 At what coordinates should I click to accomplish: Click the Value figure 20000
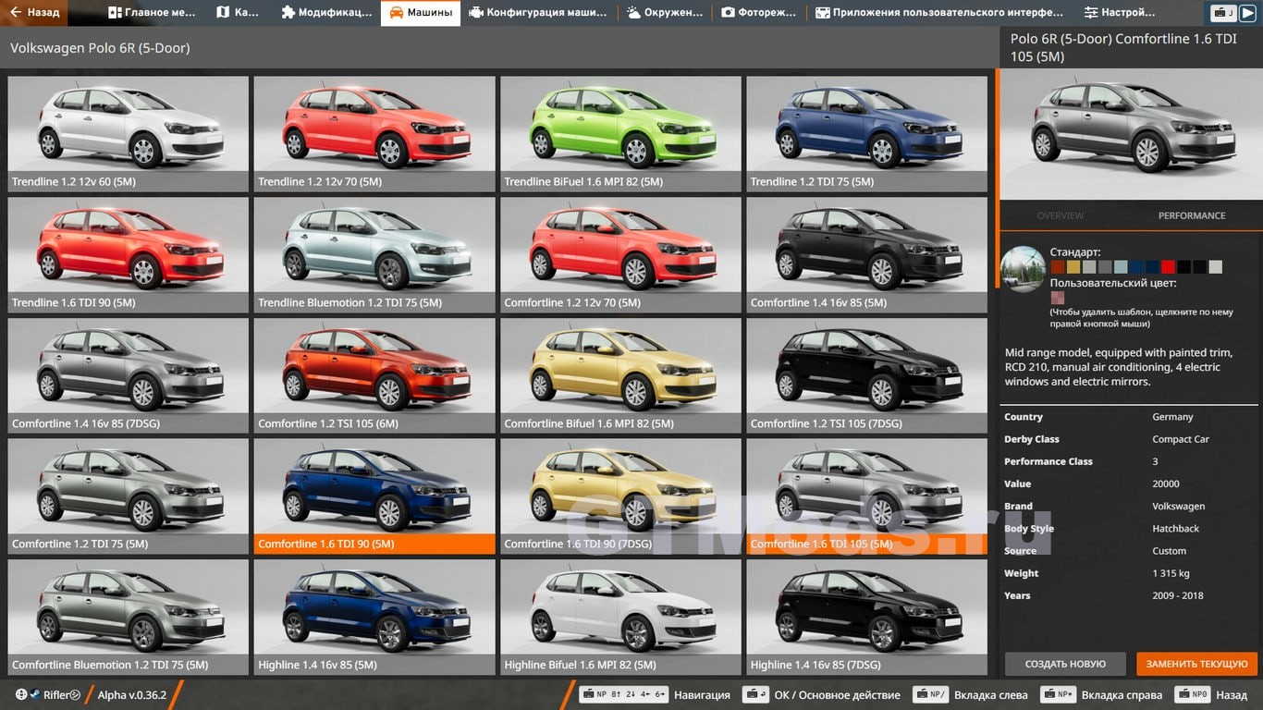(1166, 484)
